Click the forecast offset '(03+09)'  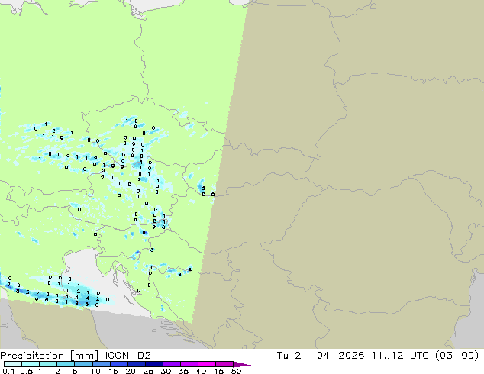pyautogui.click(x=457, y=356)
